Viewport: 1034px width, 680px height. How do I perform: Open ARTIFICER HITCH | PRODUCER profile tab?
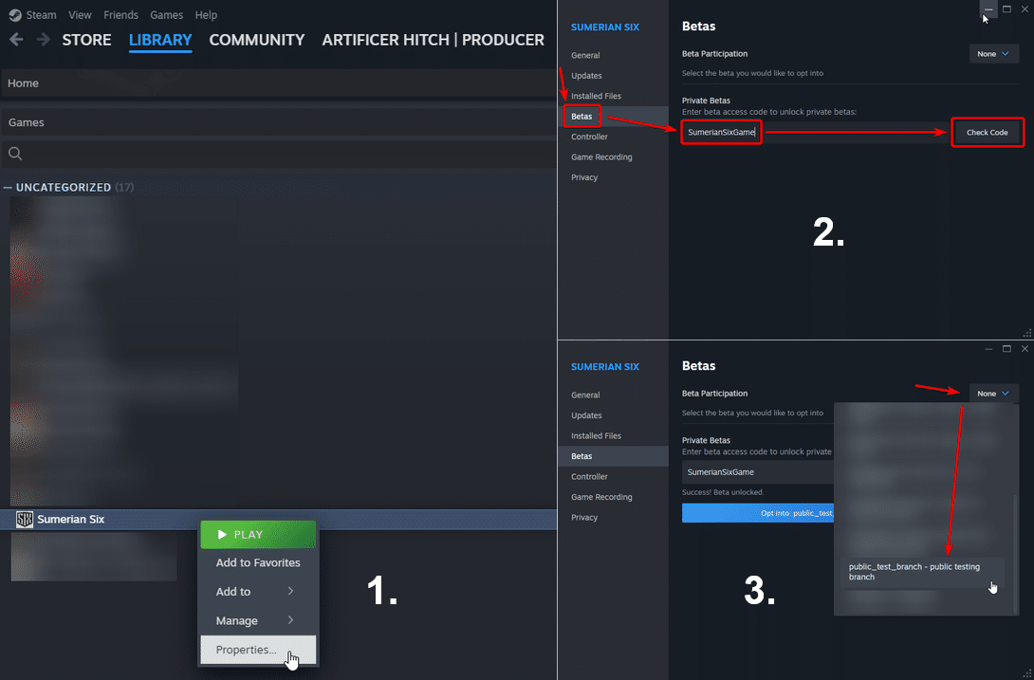[434, 40]
